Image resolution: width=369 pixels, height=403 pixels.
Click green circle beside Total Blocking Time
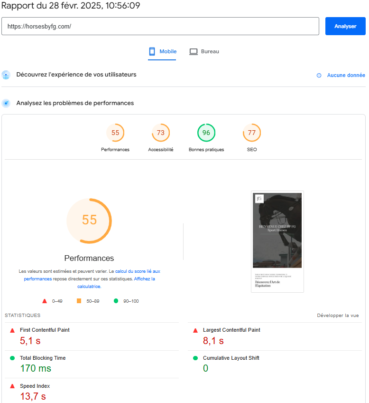[12, 358]
